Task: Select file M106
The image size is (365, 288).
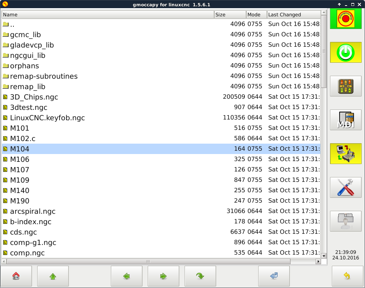Action: click(x=161, y=159)
